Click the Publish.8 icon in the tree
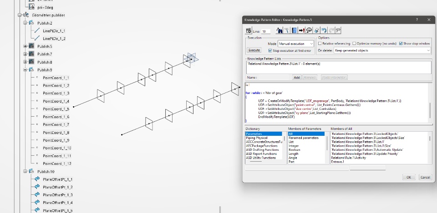 [31, 62]
